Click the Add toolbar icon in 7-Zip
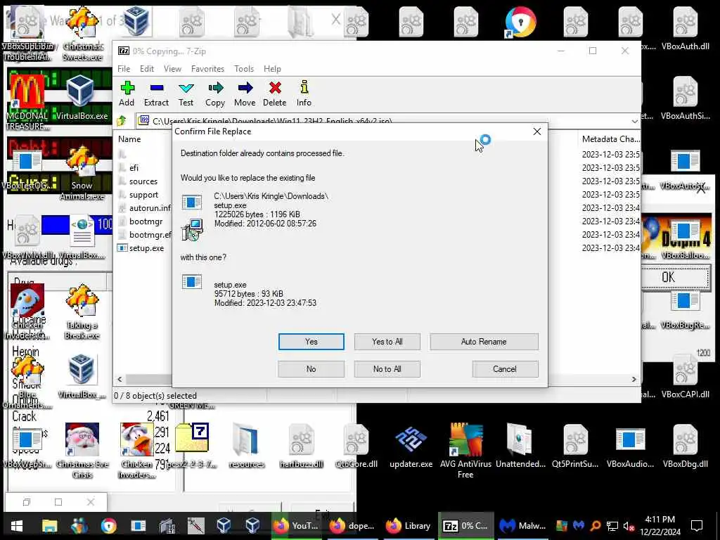720x540 pixels. pos(127,94)
